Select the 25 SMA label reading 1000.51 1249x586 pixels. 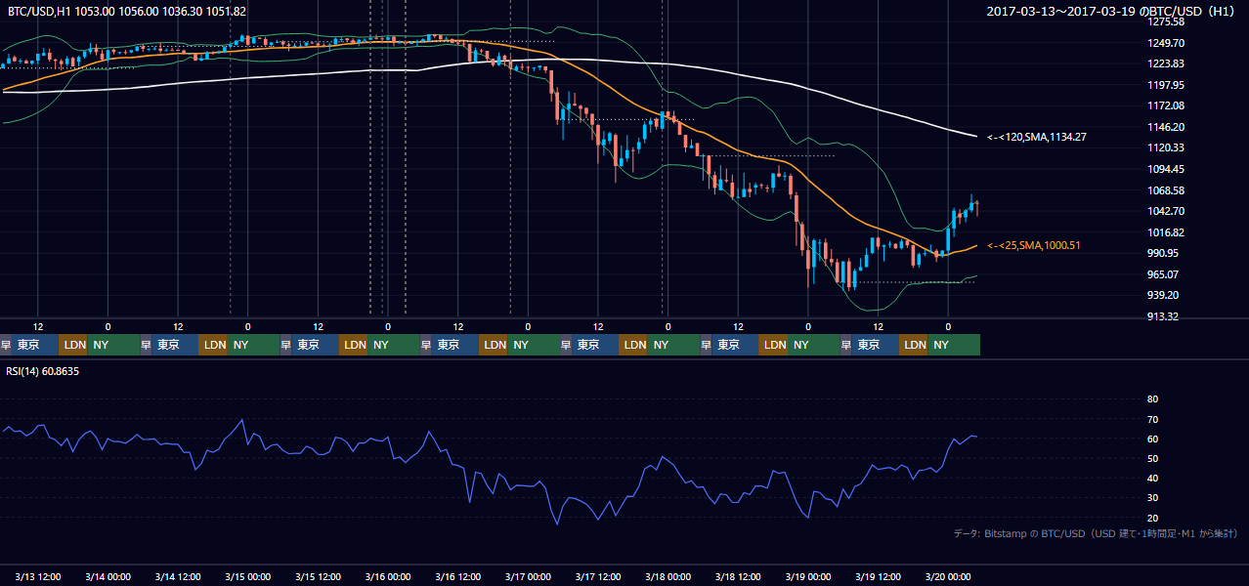pyautogui.click(x=1036, y=245)
